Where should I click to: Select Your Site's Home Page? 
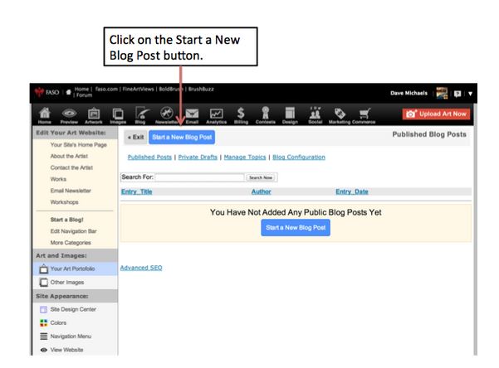tap(78, 144)
